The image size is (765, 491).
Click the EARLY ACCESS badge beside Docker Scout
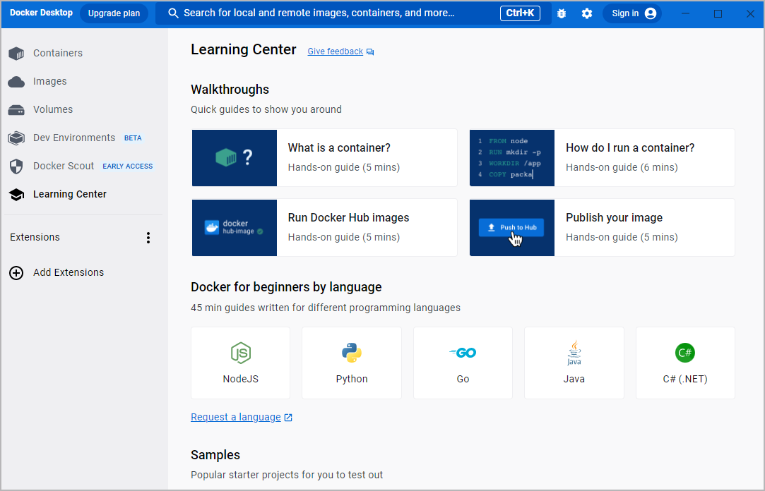click(x=127, y=166)
